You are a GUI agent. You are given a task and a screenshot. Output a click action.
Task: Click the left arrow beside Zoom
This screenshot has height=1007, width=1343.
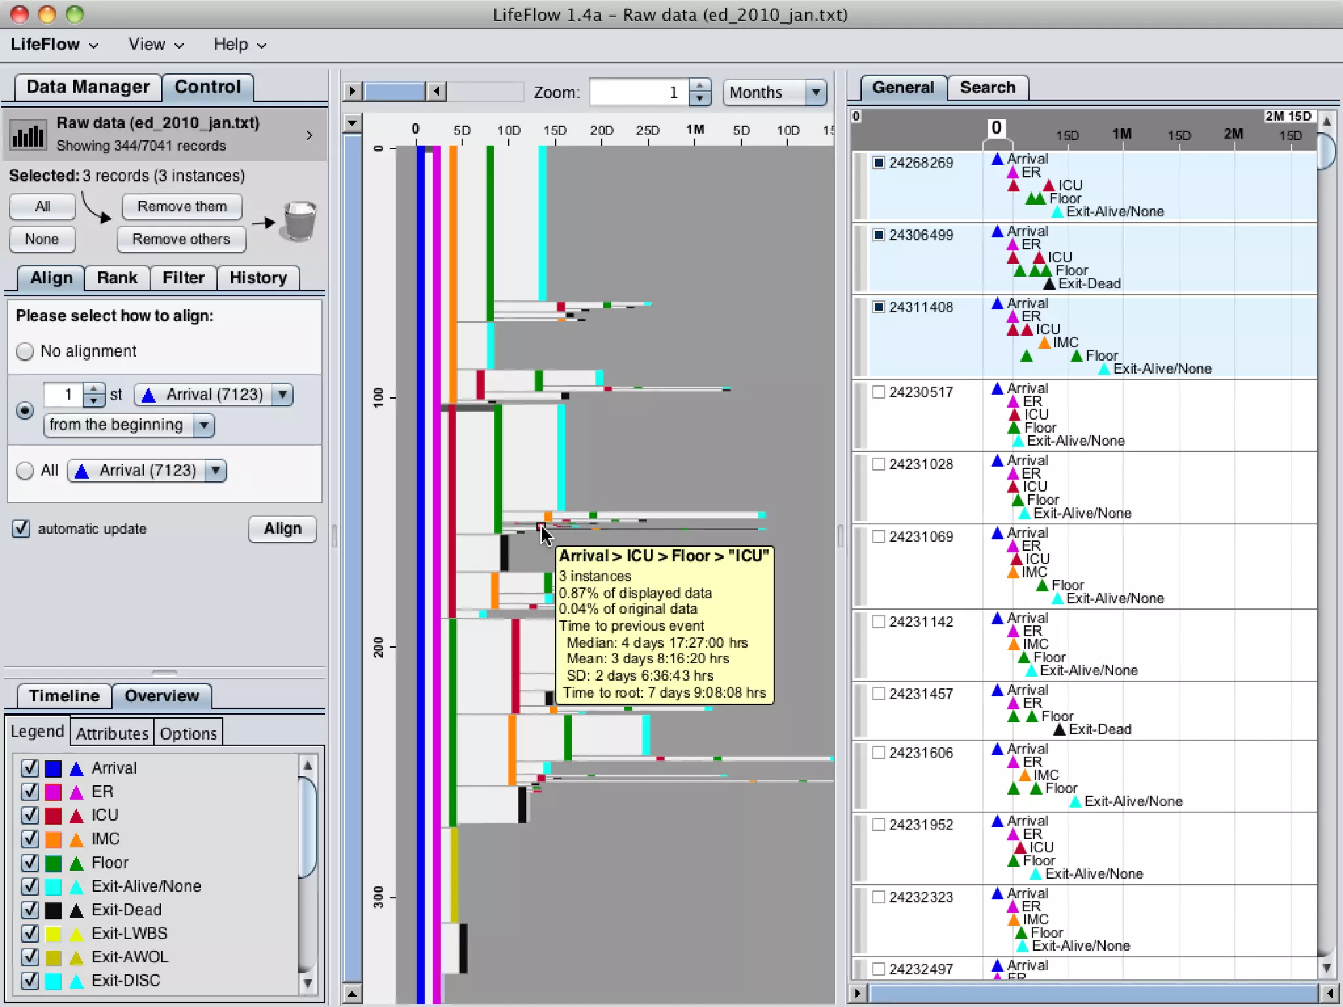point(437,91)
